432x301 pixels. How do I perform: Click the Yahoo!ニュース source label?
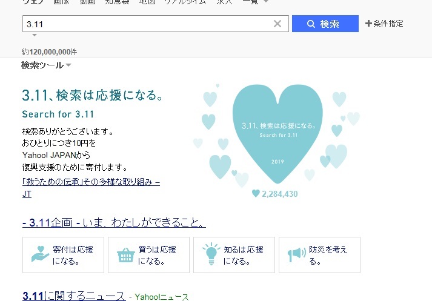[162, 297]
